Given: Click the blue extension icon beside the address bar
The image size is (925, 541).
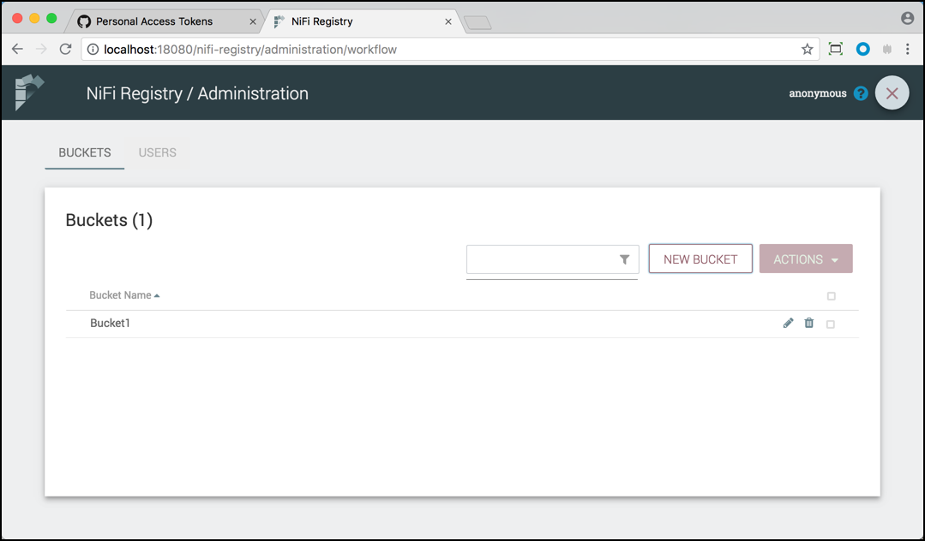Looking at the screenshot, I should click(x=862, y=49).
